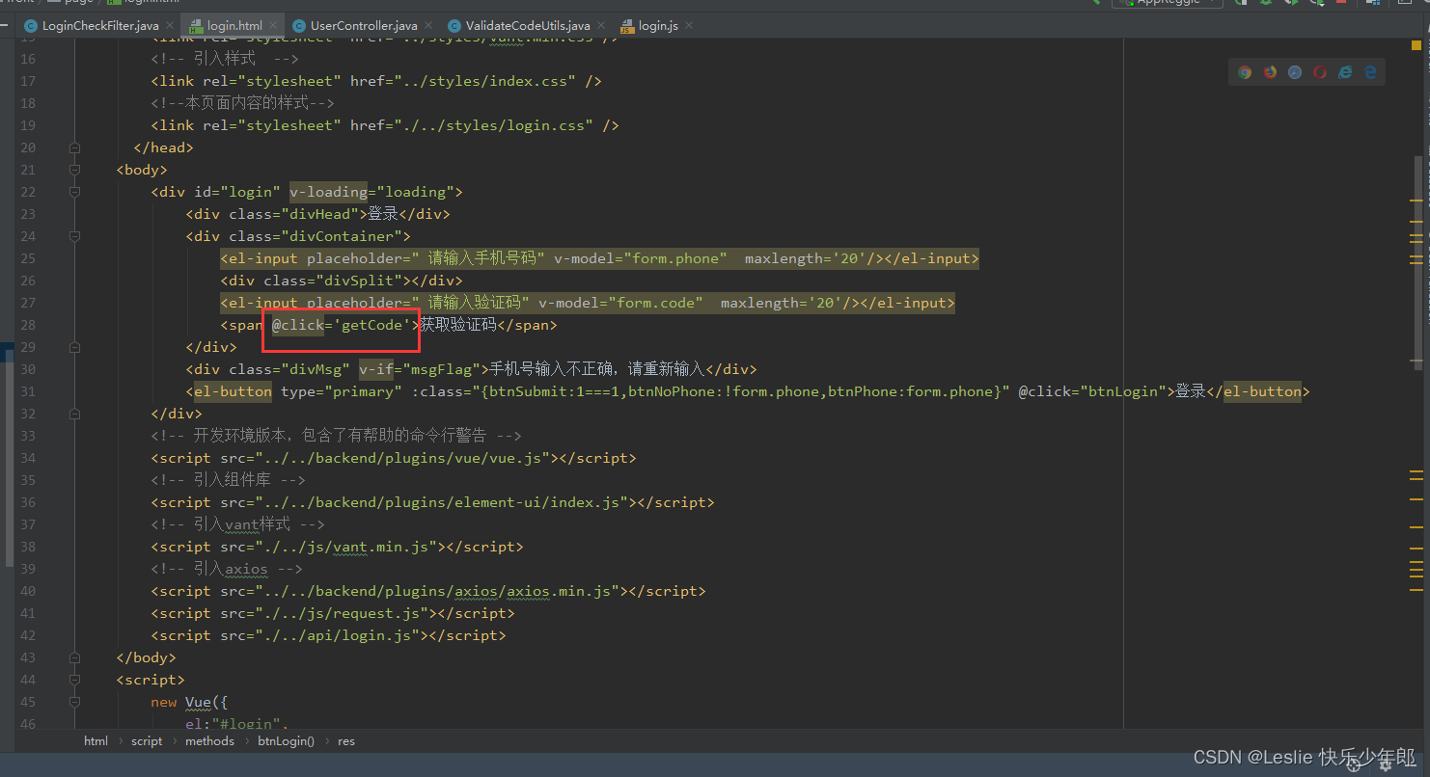Select script in breadcrumb bar

pos(147,741)
